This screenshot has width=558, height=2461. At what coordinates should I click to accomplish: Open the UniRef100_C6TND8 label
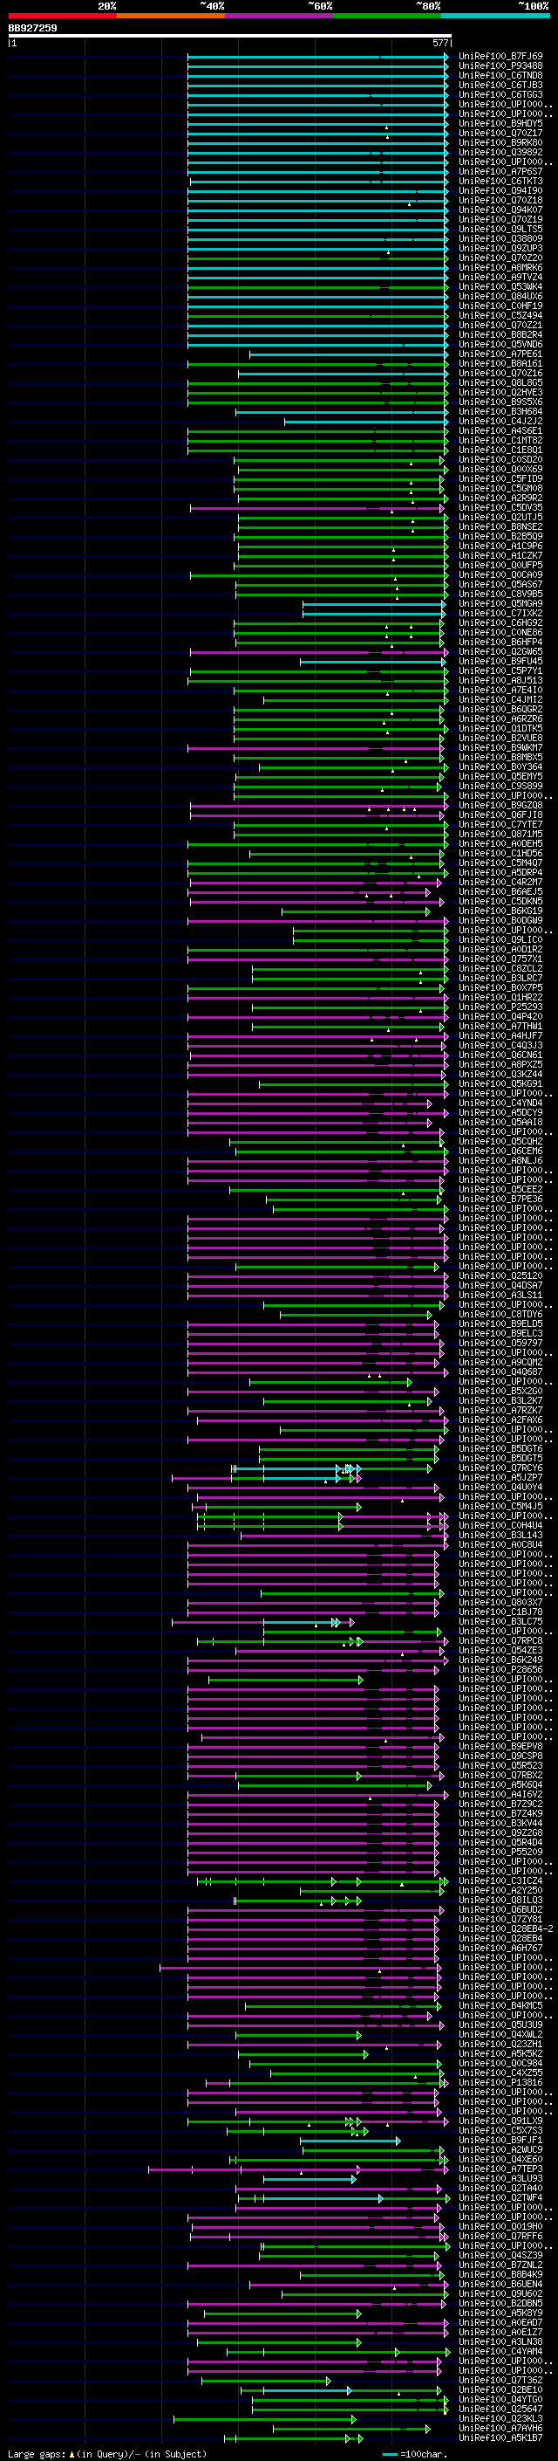pyautogui.click(x=500, y=75)
